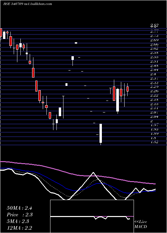Select the 2.29 price axis label

pos(154,87)
